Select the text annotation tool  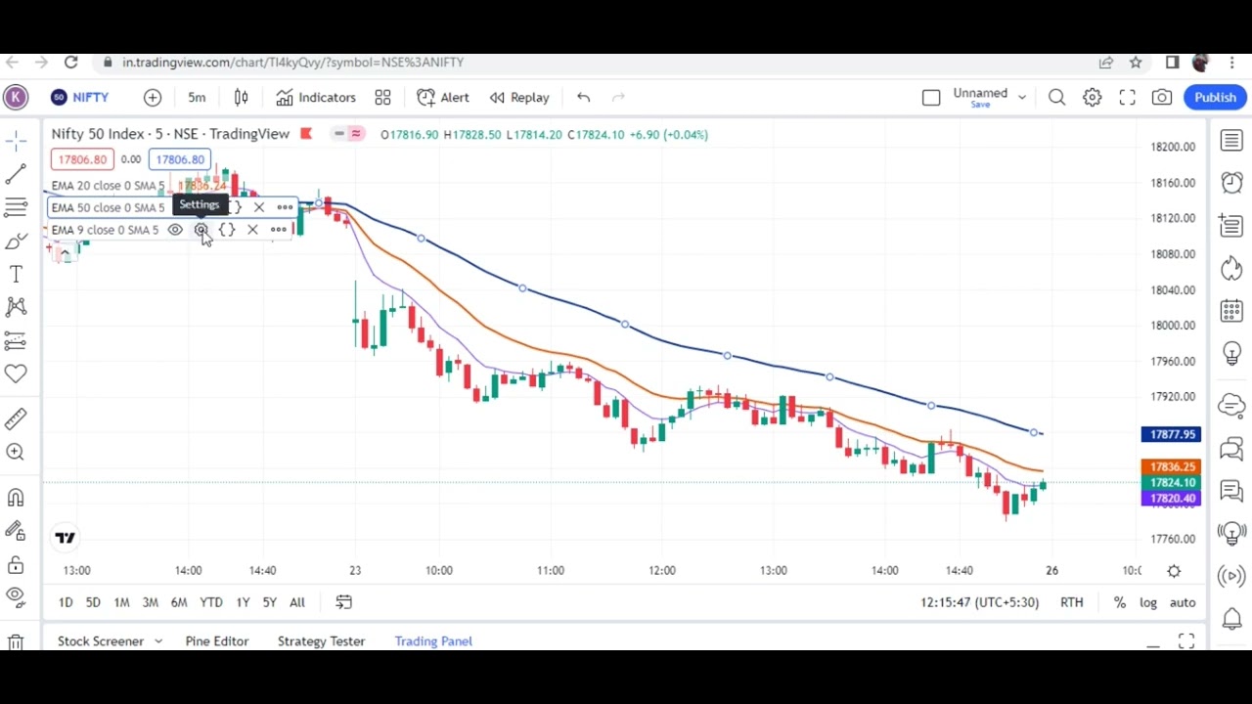pyautogui.click(x=16, y=274)
